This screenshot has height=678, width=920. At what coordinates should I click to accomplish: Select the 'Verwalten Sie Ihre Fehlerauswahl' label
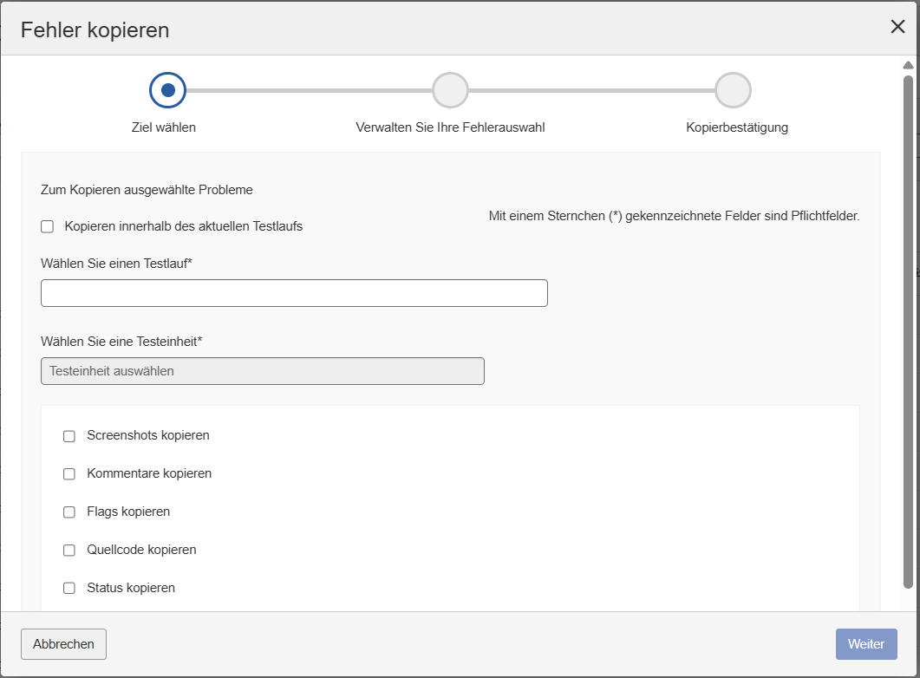click(450, 127)
